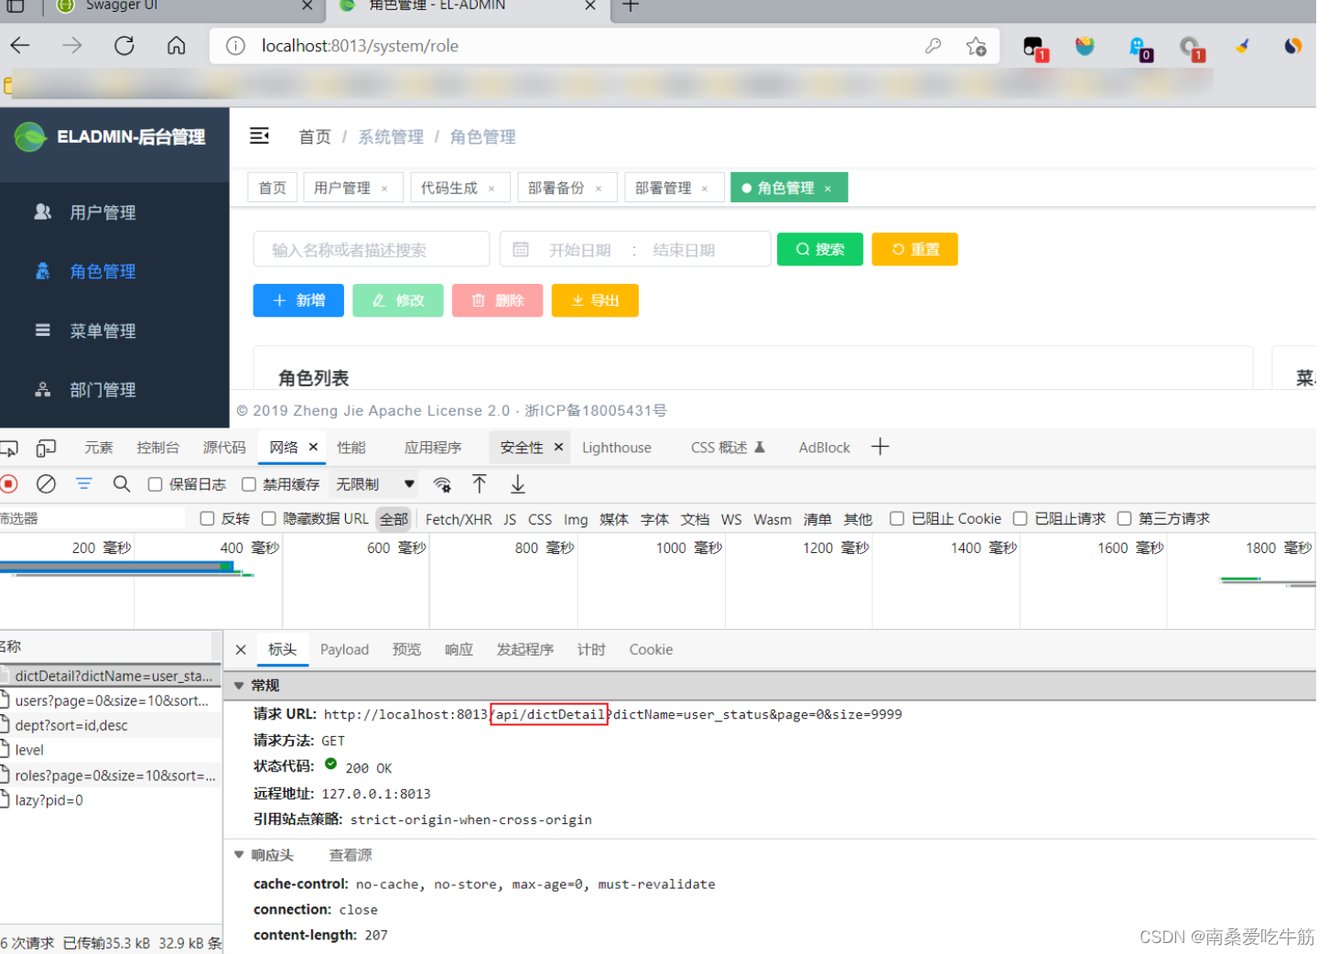Close the 角色管理 page tag
1329x954 pixels.
[x=827, y=189]
